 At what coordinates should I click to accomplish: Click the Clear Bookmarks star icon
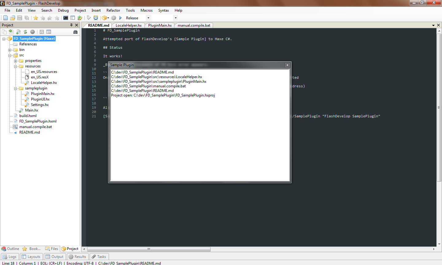[x=57, y=18]
